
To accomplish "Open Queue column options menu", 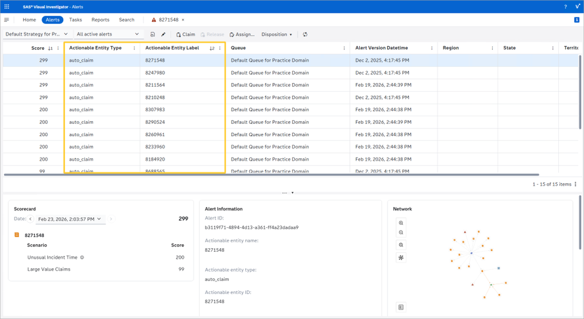I will tap(344, 48).
